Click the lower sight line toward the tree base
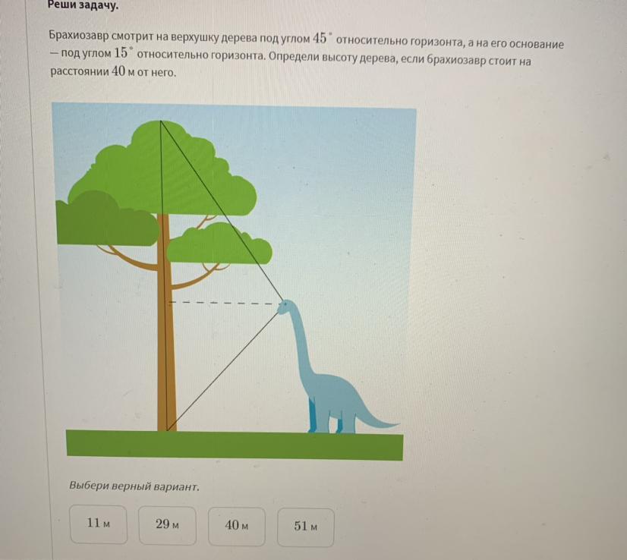This screenshot has height=560, width=627. click(x=222, y=371)
